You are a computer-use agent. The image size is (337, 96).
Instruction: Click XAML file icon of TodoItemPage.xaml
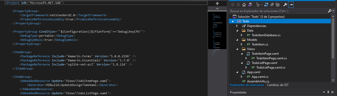click(x=248, y=54)
